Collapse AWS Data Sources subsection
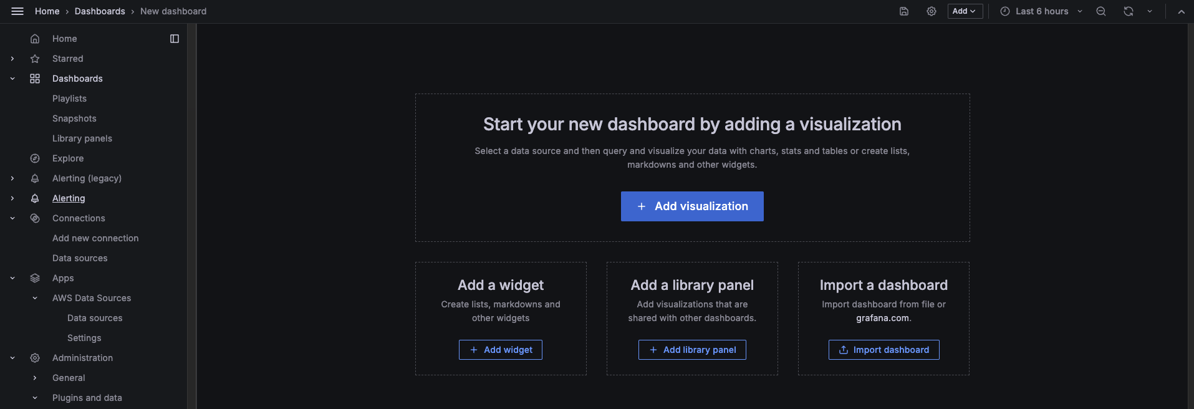1194x409 pixels. pos(35,298)
